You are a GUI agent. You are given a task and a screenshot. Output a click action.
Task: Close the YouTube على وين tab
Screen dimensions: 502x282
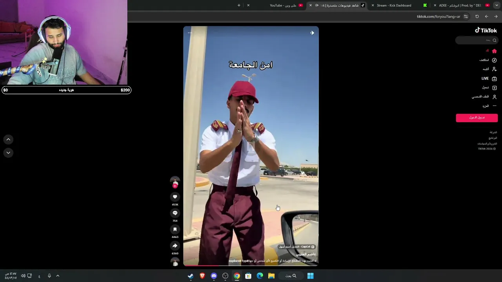(248, 5)
